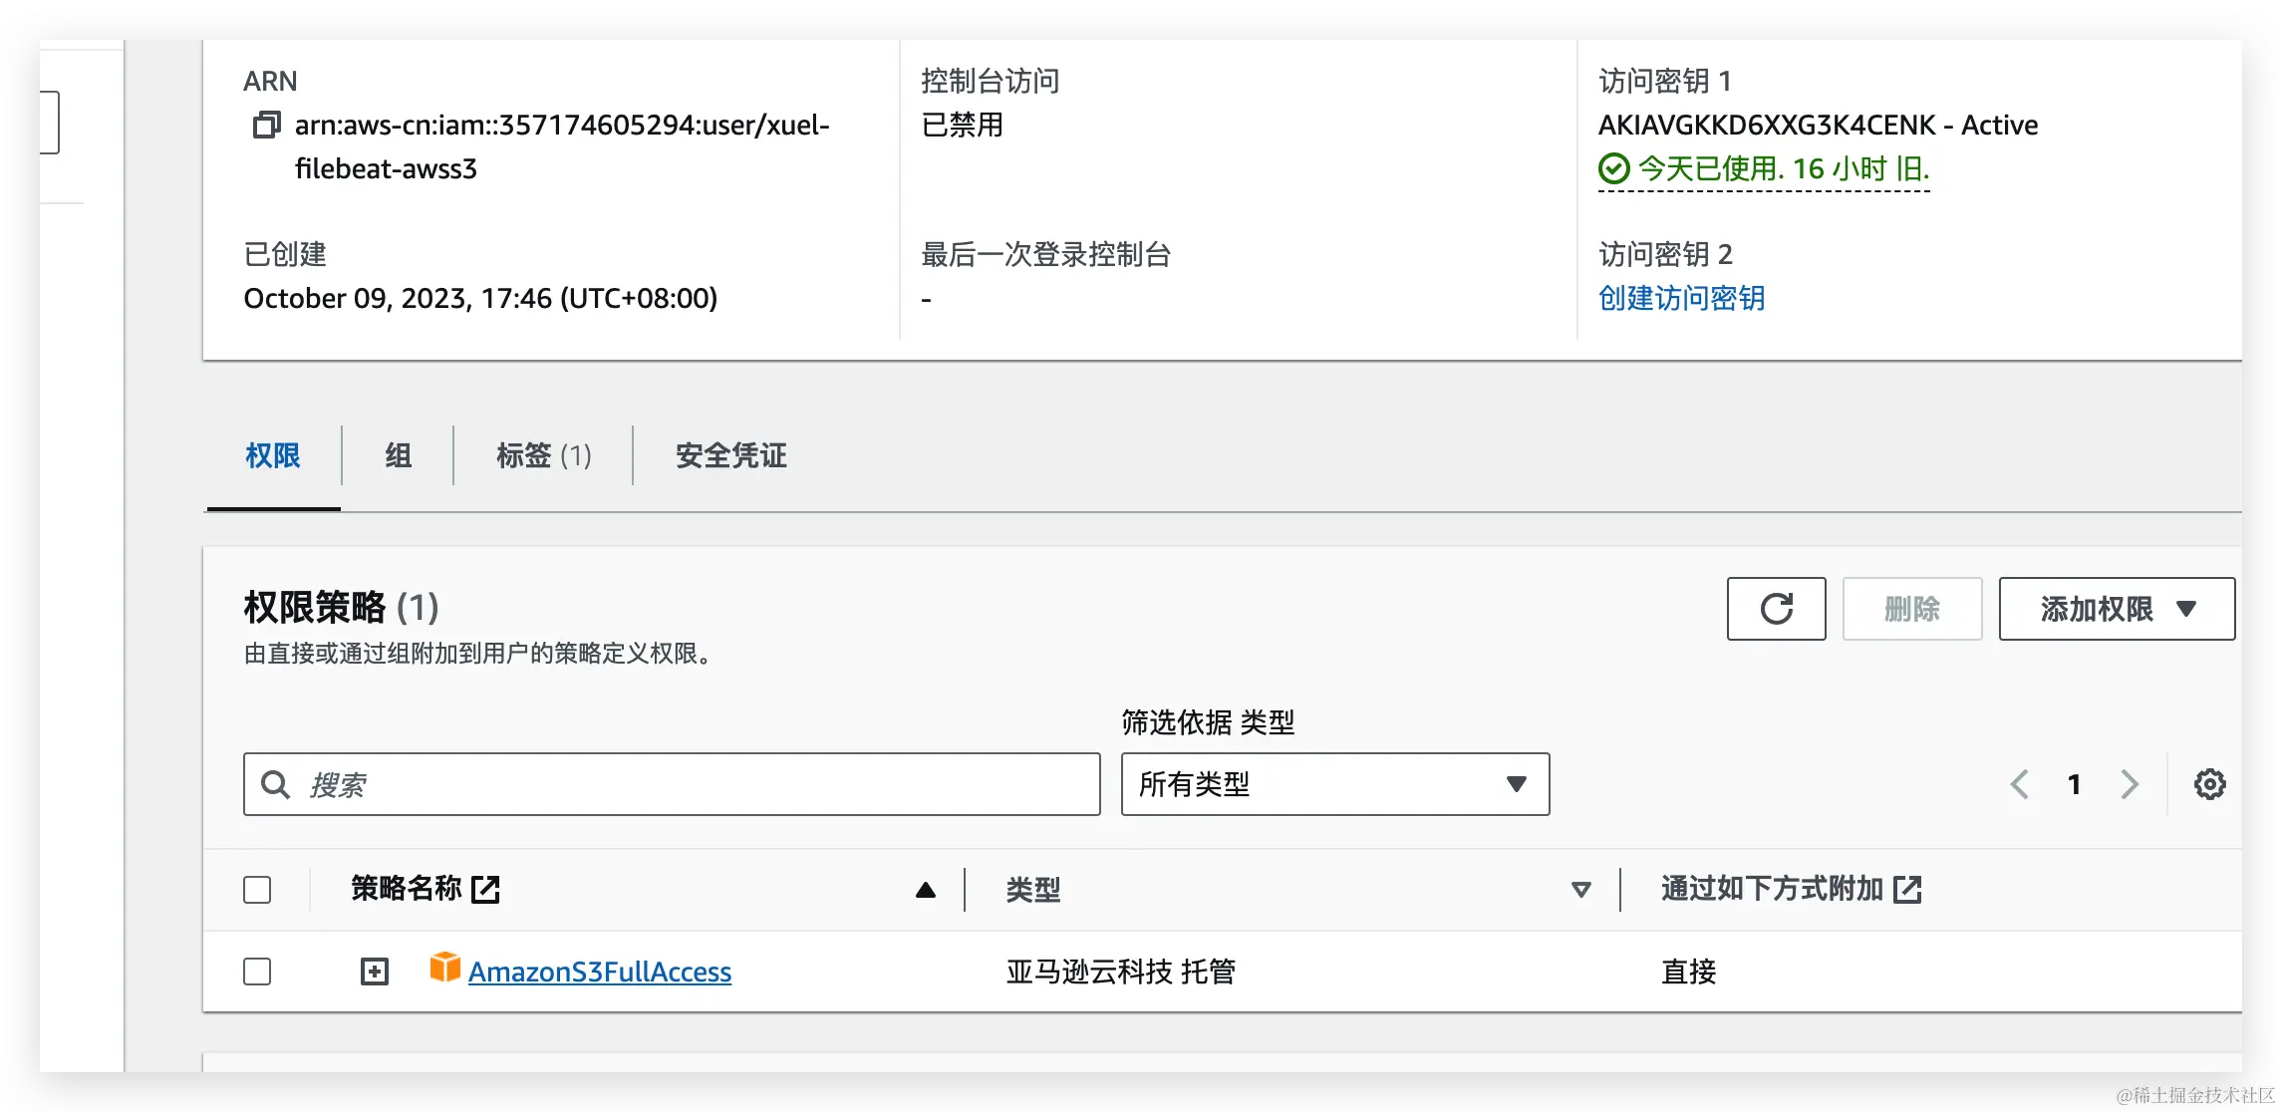Open the 所有类型 filter dropdown

pyautogui.click(x=1334, y=785)
